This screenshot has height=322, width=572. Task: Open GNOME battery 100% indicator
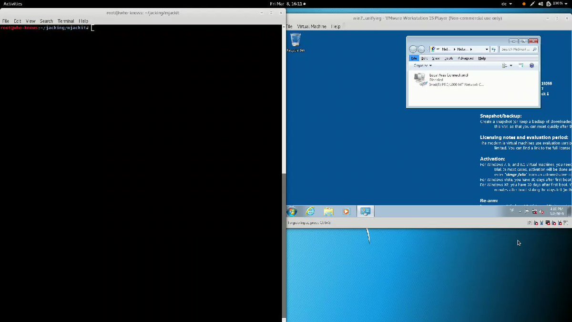555,4
